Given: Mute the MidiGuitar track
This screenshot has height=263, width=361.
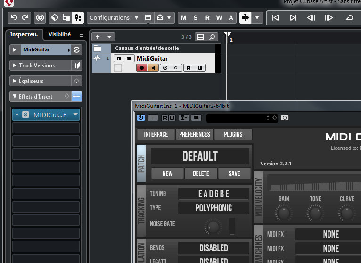Looking at the screenshot, I should [119, 58].
